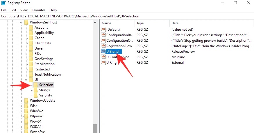The image size is (254, 133).
Task: Select the (Default) value name
Action: pos(113,30)
